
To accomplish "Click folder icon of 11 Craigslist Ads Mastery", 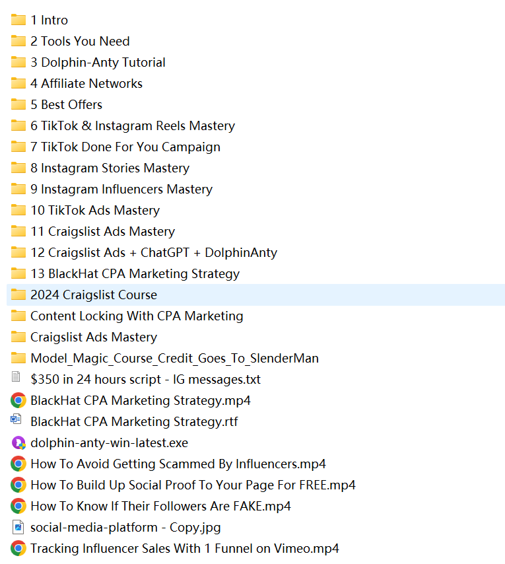I will pos(18,231).
